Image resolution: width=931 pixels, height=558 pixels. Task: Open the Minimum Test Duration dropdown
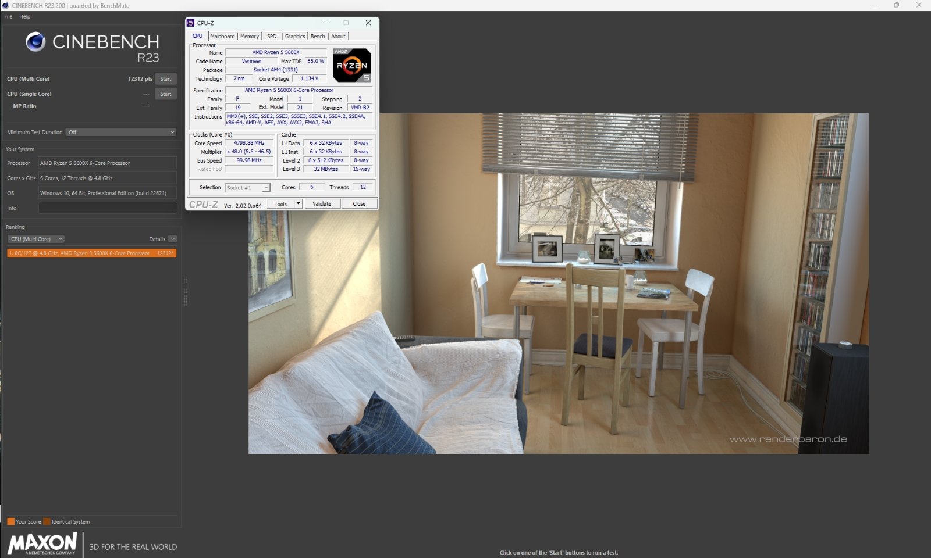pyautogui.click(x=121, y=132)
